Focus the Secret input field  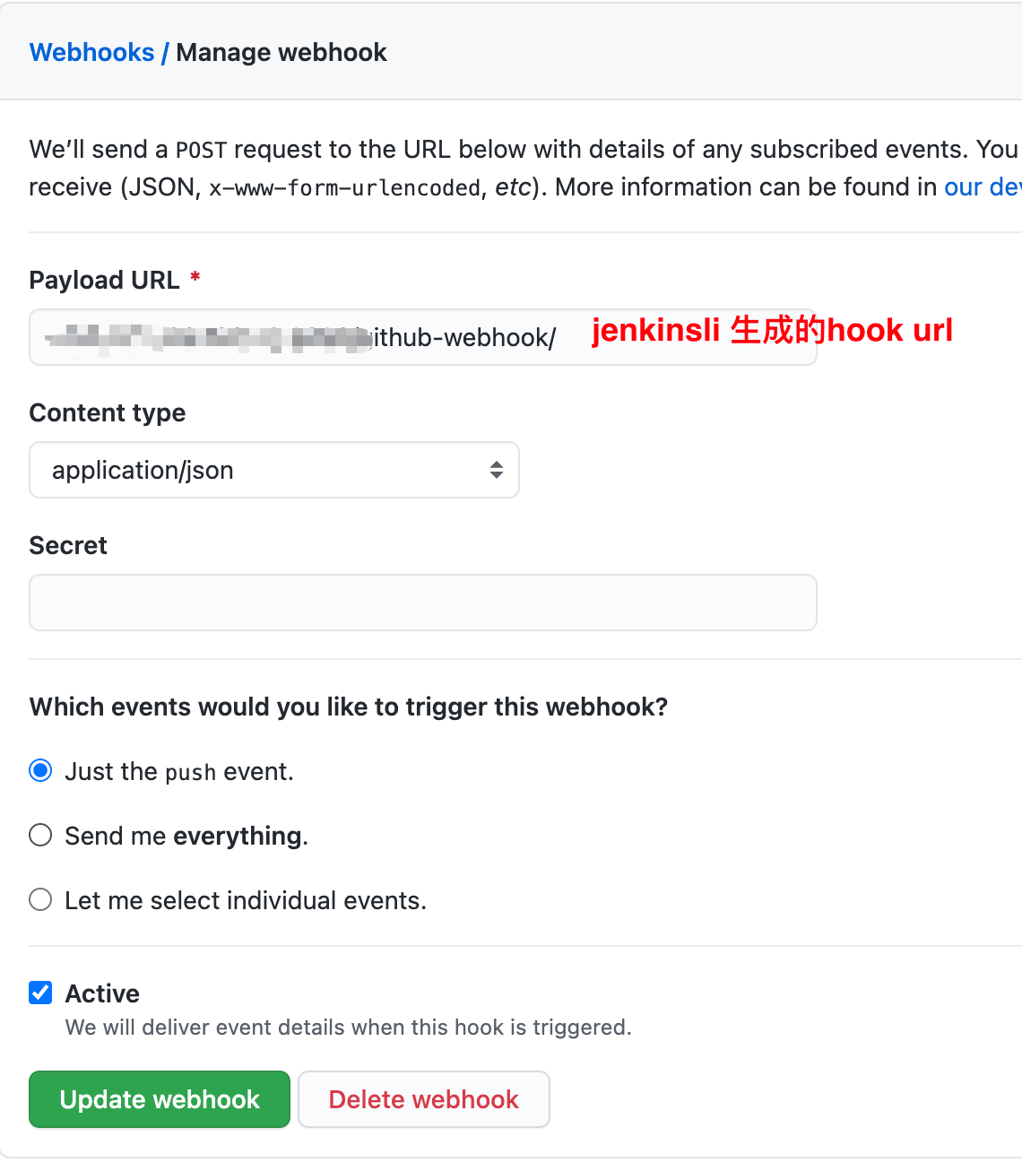pyautogui.click(x=422, y=603)
